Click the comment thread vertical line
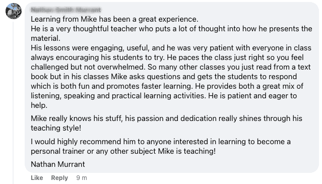 [13, 103]
